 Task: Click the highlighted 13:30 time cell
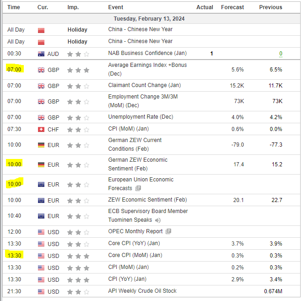coord(14,256)
